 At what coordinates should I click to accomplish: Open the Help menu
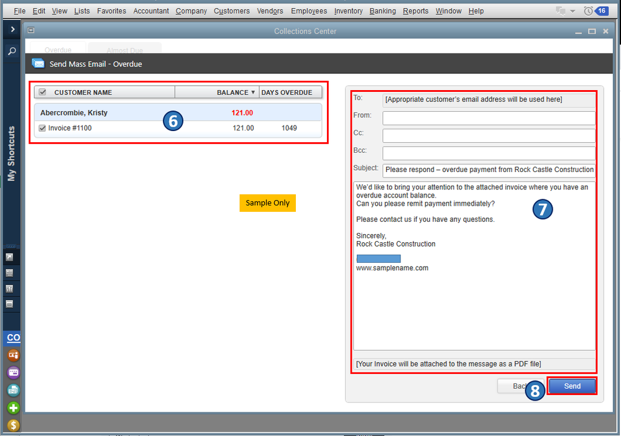476,11
